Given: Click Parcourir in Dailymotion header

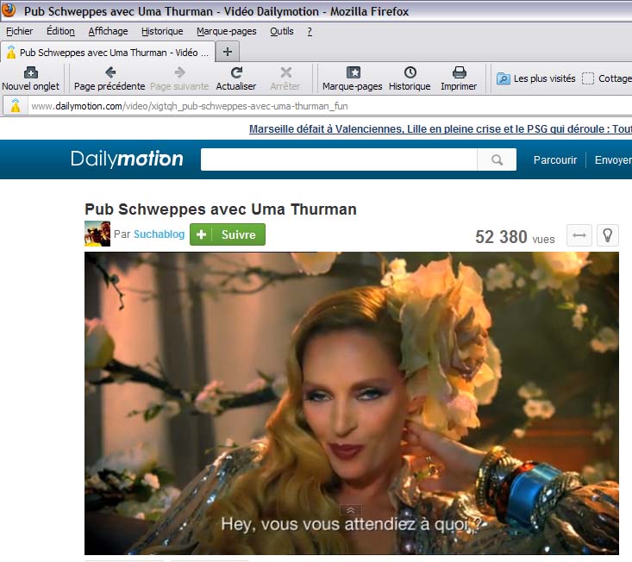Looking at the screenshot, I should (x=555, y=160).
